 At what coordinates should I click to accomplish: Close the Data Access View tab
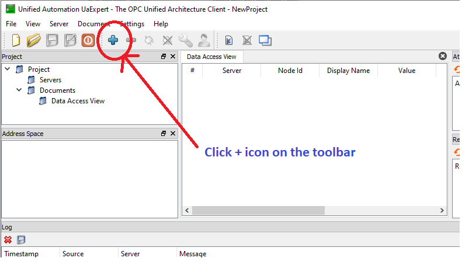coord(443,56)
